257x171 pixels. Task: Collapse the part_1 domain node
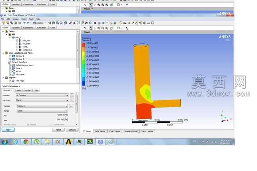point(10,38)
